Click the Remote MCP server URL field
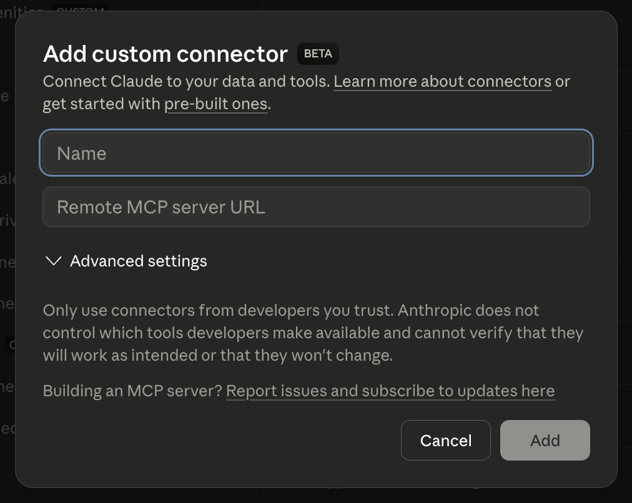This screenshot has width=632, height=503. pyautogui.click(x=316, y=207)
